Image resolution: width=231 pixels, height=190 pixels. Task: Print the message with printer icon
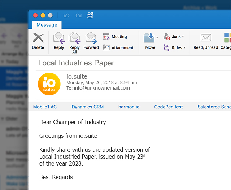(x=90, y=15)
